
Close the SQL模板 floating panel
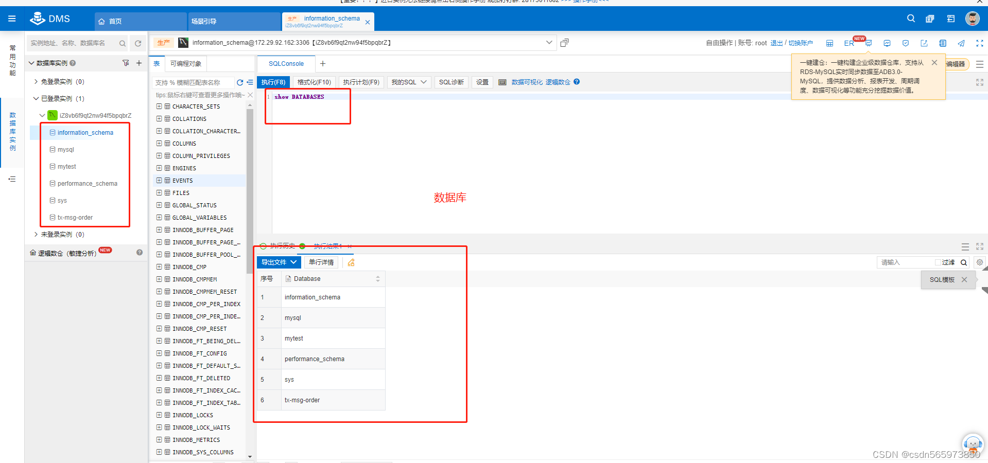point(964,280)
